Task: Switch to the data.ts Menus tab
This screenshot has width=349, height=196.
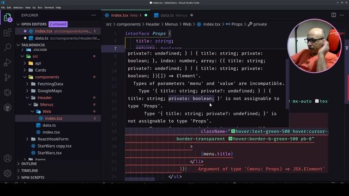Action: point(173,15)
